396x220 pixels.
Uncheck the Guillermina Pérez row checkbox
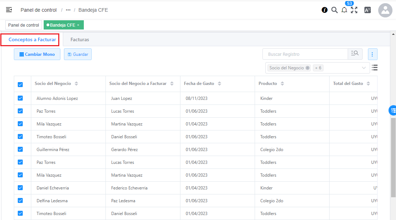pos(20,150)
